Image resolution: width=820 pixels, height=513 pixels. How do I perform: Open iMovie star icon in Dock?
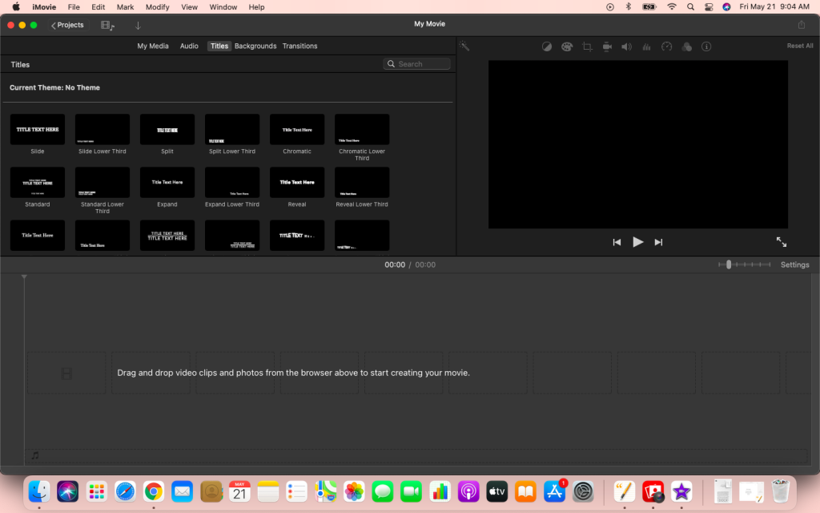(681, 491)
